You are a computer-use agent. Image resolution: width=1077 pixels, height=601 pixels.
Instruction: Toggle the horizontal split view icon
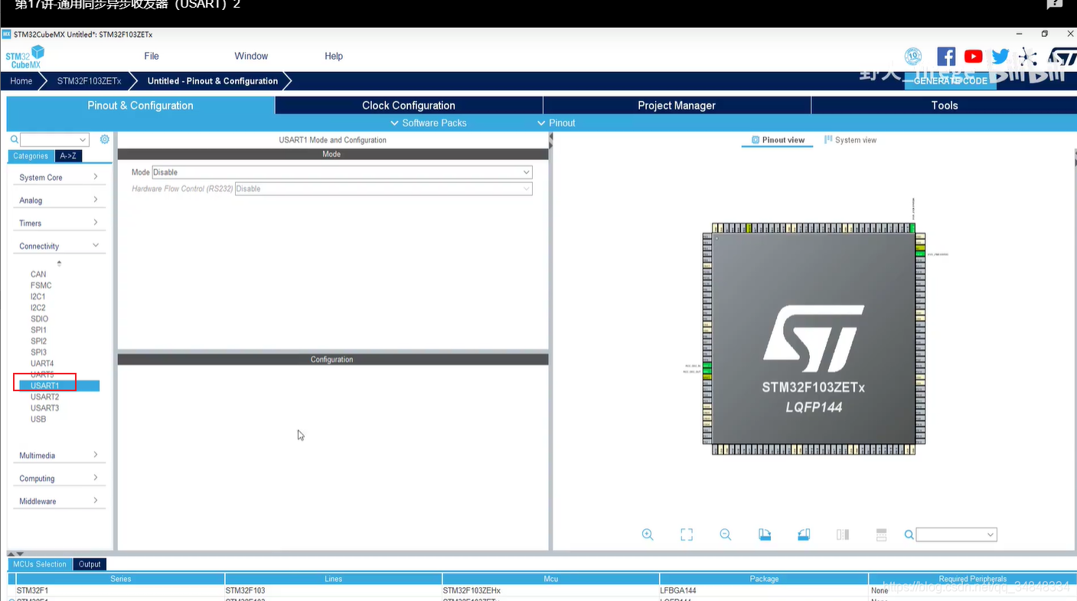tap(881, 534)
